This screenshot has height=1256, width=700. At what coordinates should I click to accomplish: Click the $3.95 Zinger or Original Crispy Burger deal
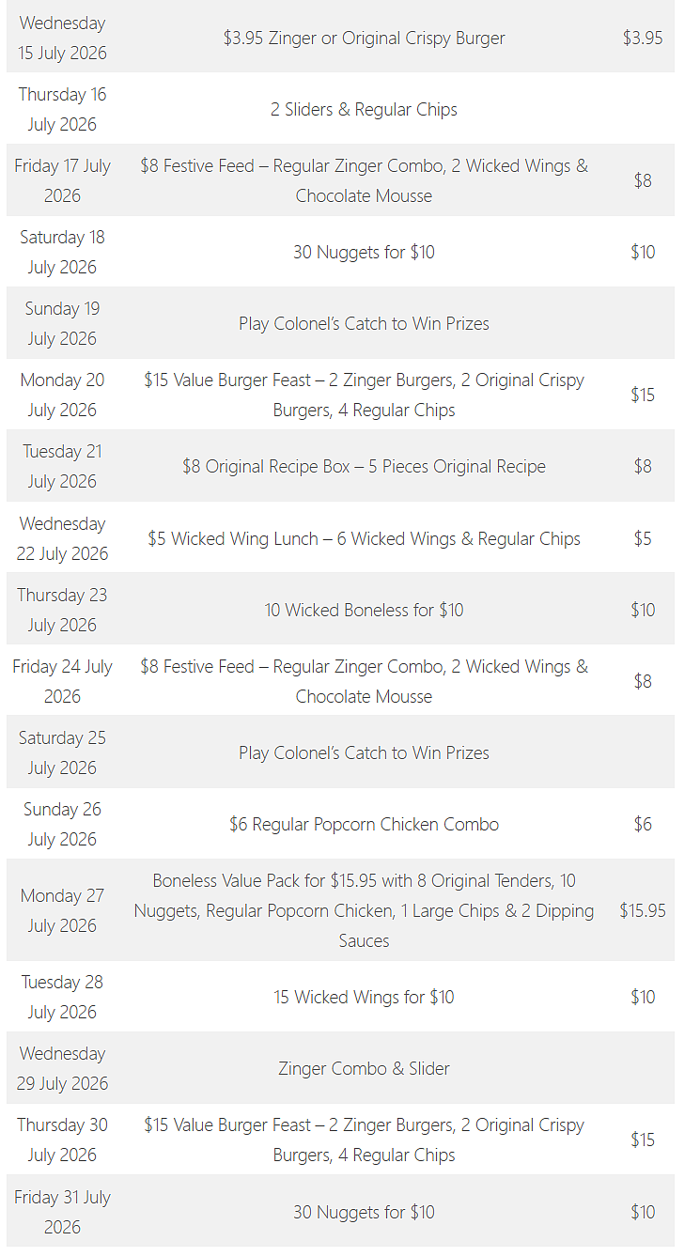pos(364,39)
